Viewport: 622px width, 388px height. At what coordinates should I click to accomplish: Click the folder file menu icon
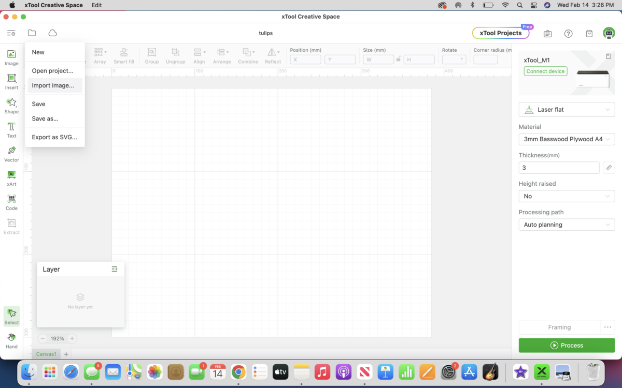click(x=32, y=33)
